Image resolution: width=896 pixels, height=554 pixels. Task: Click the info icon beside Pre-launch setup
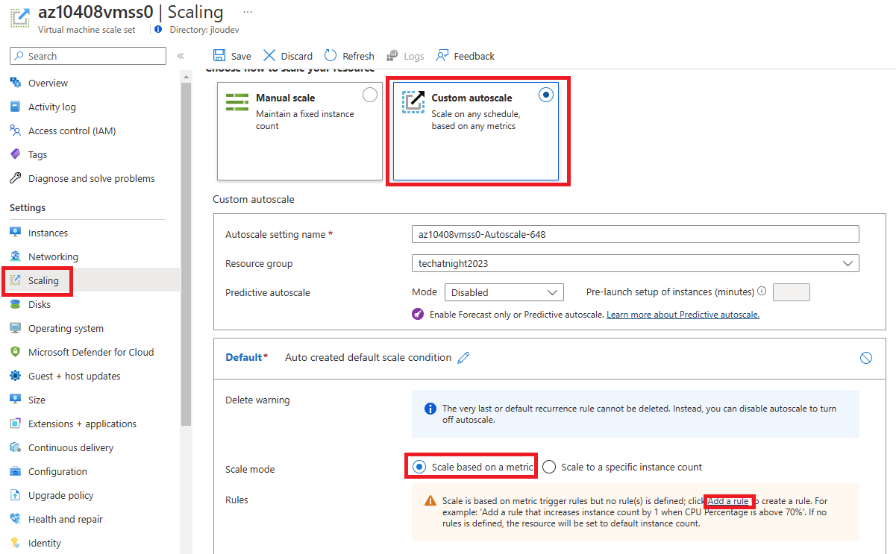(x=762, y=292)
